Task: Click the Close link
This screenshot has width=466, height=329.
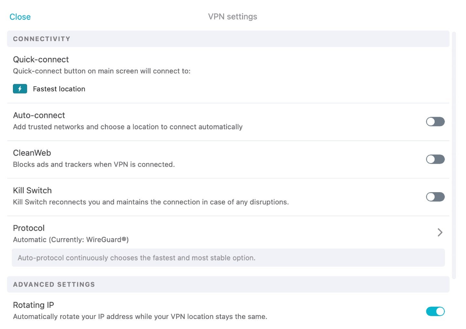Action: point(20,17)
